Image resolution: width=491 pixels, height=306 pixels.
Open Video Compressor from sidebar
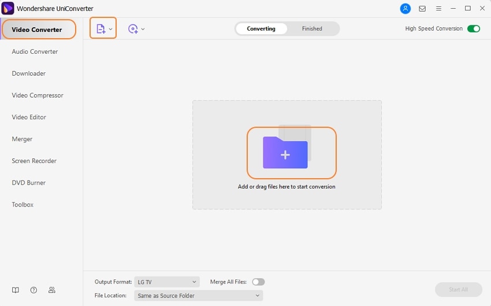pos(38,95)
